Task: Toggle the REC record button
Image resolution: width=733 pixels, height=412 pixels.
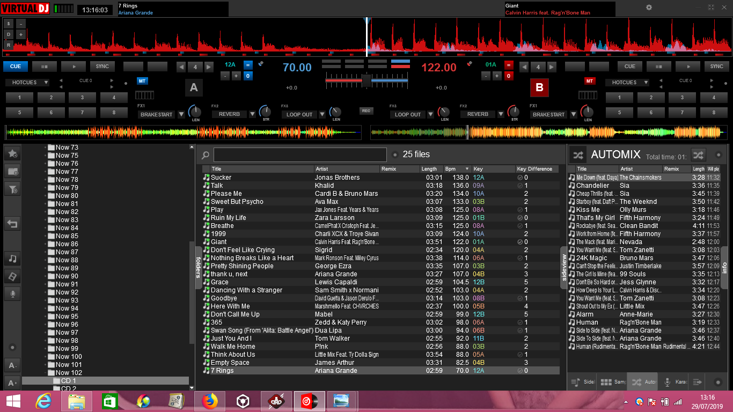Action: coord(366,111)
